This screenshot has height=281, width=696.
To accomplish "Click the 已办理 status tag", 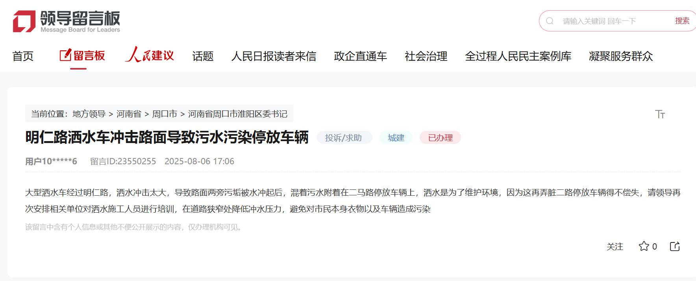I will pyautogui.click(x=440, y=138).
